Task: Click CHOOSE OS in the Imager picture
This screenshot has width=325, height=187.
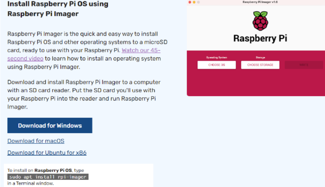Action: click(x=217, y=65)
